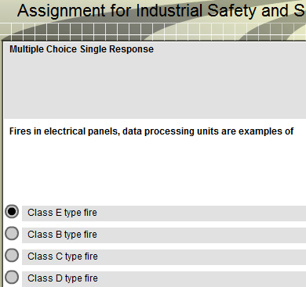Screen dimensions: 306x287
Task: Click the 'Class C type fire' answer text
Action: click(63, 257)
